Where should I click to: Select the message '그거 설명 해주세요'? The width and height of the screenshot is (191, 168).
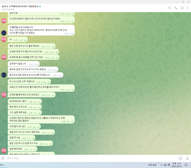[25, 113]
